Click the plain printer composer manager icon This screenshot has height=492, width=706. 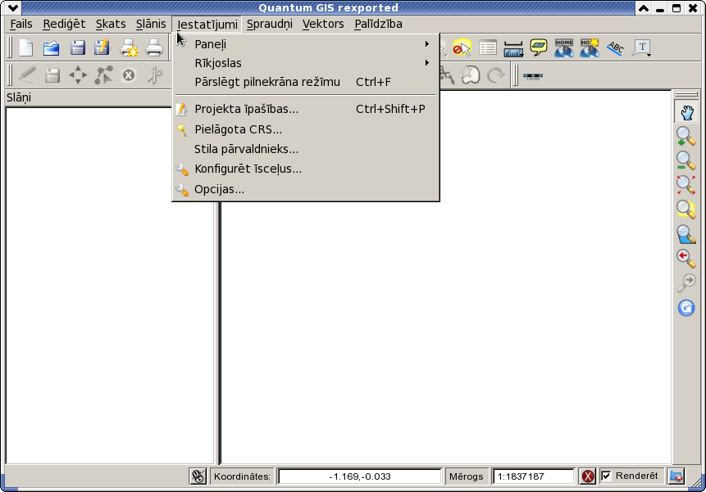(x=154, y=47)
